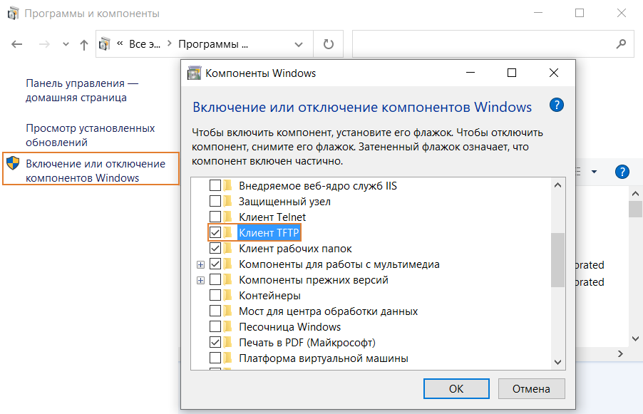
Task: Go back using the back arrow
Action: (18, 44)
